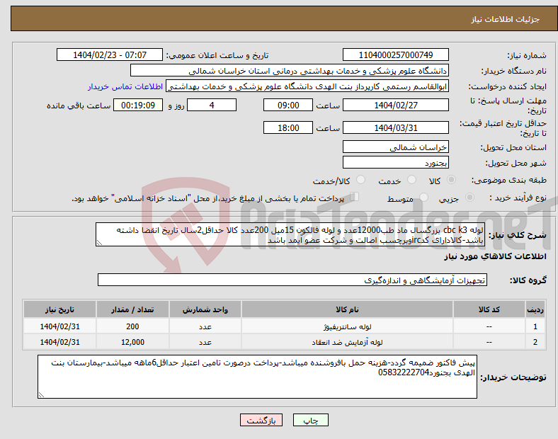Click the response deadline date 1404/02/27

pyautogui.click(x=395, y=105)
